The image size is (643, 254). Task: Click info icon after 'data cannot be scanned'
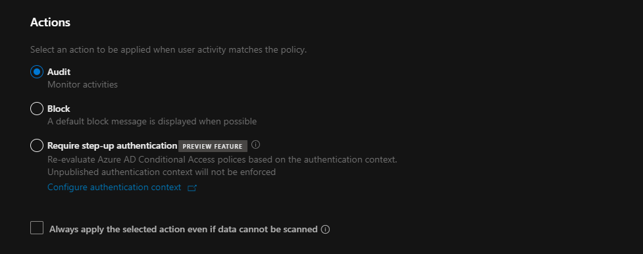[x=325, y=230]
